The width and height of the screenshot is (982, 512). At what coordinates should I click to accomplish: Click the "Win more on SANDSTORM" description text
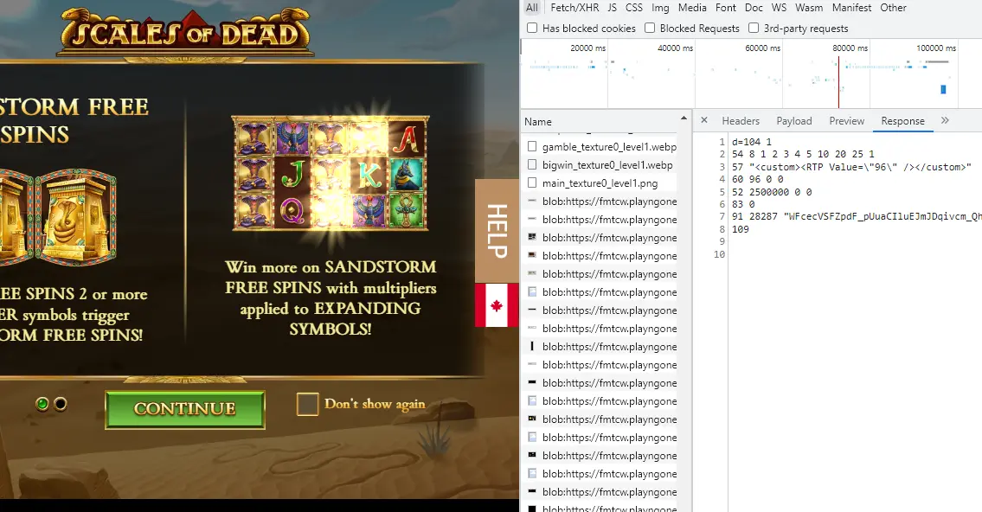[x=331, y=298]
